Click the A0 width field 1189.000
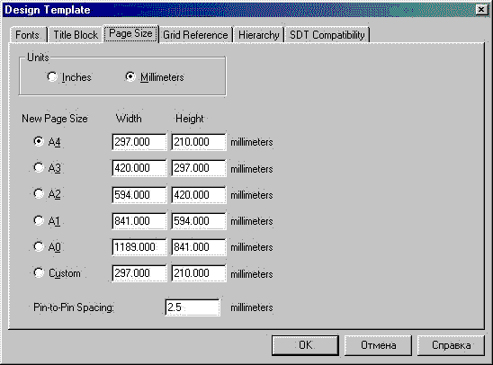Viewport: 493px width, 365px height. click(139, 247)
